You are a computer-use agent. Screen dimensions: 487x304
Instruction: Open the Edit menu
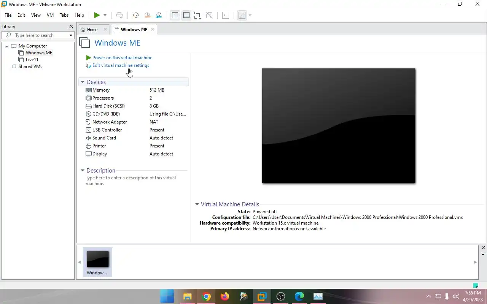click(x=21, y=15)
